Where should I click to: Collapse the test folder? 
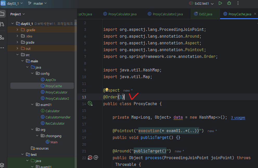22,154
